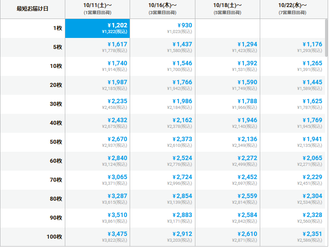Choose ¥1,590 price for 20枚
Viewport: 329px width, 247px height.
click(x=228, y=85)
